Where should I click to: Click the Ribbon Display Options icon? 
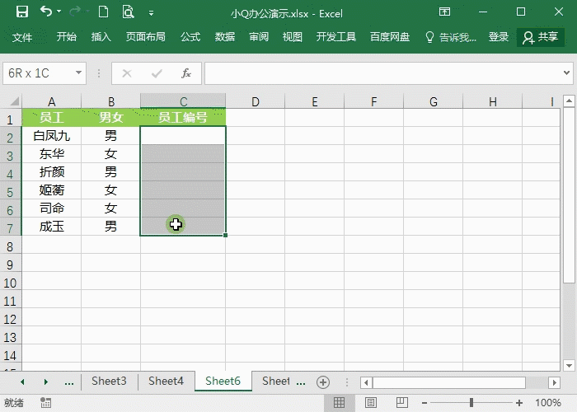coord(444,12)
